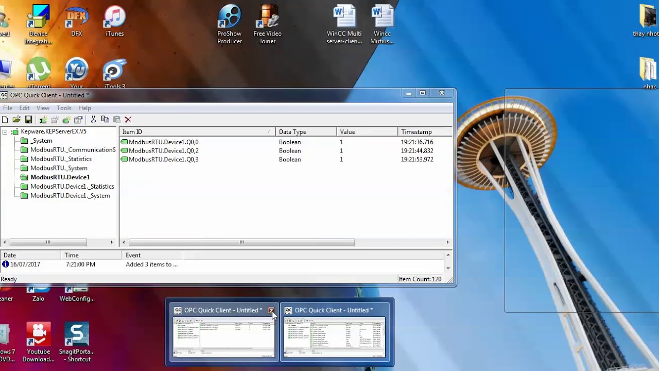Open the DFX desktop icon
This screenshot has height=371, width=659.
(x=76, y=21)
